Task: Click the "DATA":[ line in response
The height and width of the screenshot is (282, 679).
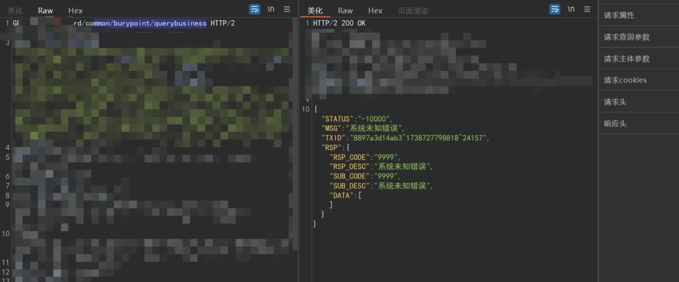Action: (x=346, y=195)
